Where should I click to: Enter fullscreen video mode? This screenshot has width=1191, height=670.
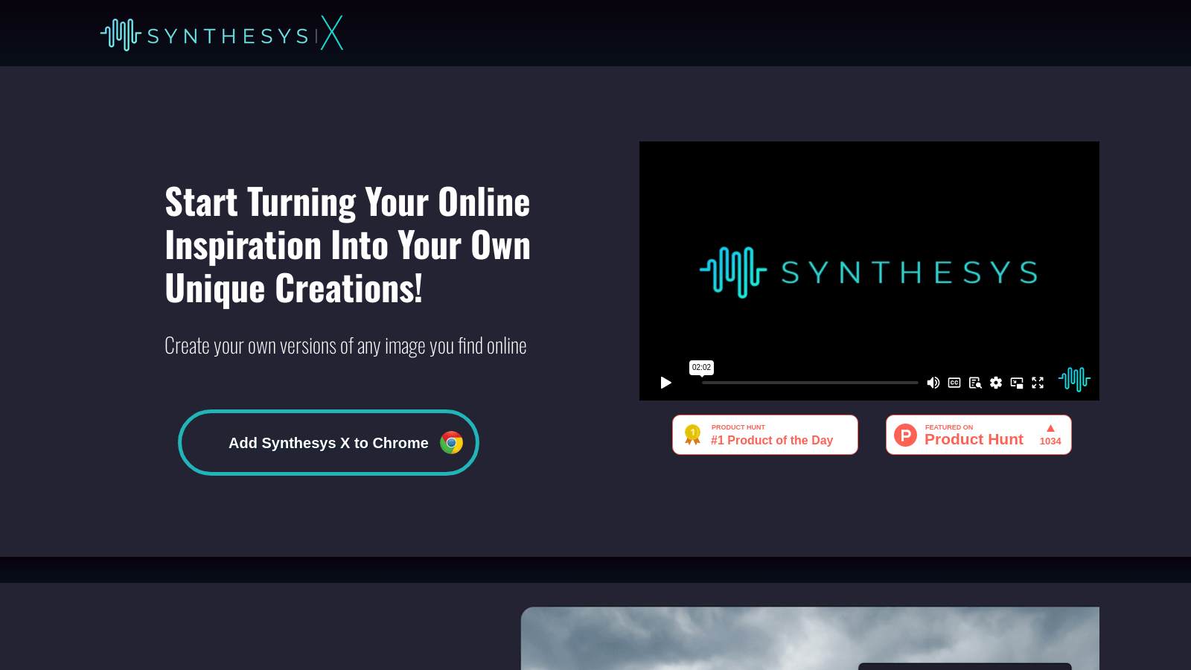pos(1038,383)
